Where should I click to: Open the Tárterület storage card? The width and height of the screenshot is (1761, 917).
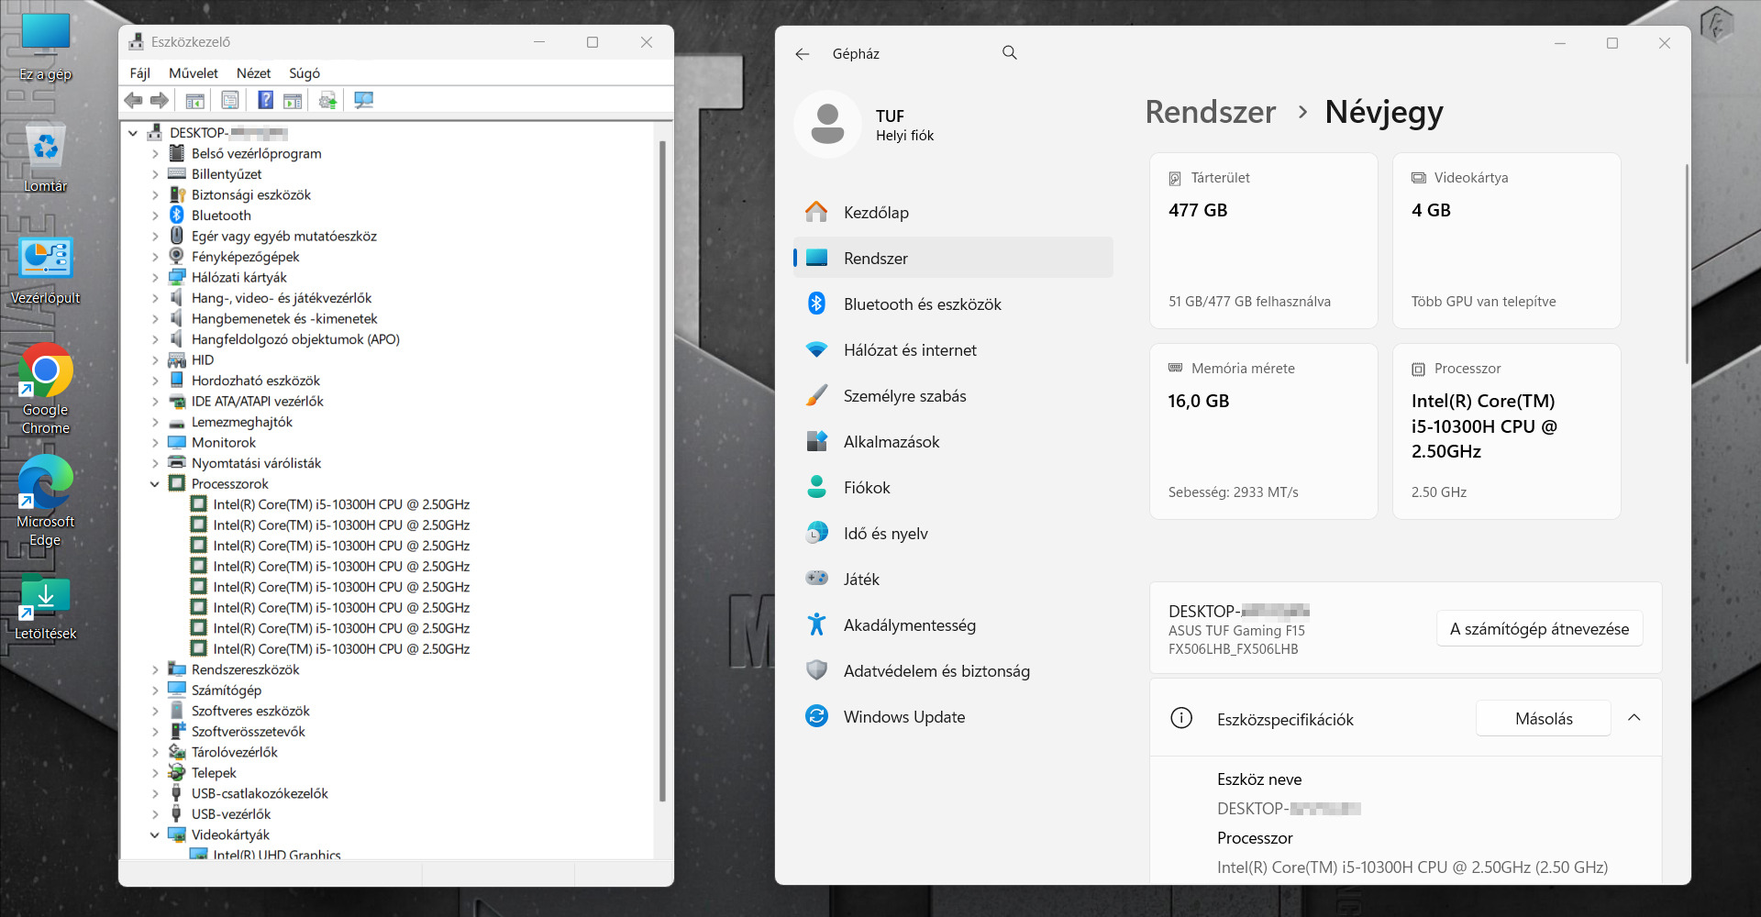tap(1264, 240)
